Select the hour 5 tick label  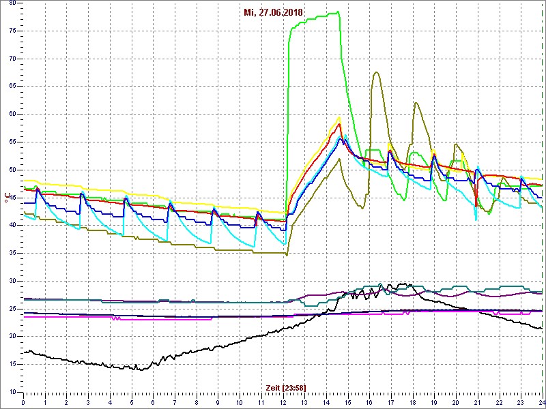(x=132, y=402)
